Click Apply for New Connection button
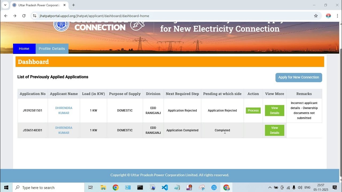Image resolution: width=342 pixels, height=192 pixels. tap(299, 77)
